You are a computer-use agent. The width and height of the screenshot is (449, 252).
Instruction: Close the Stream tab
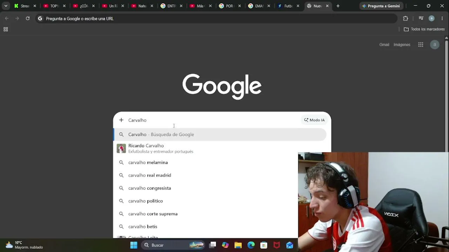point(35,6)
